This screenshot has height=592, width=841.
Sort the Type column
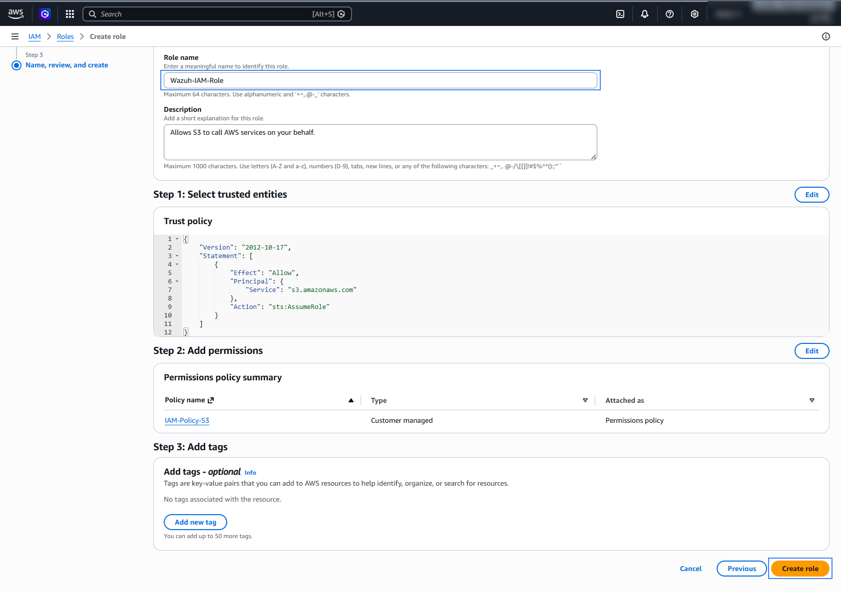tap(585, 400)
